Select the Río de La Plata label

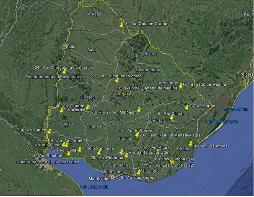coord(93,186)
